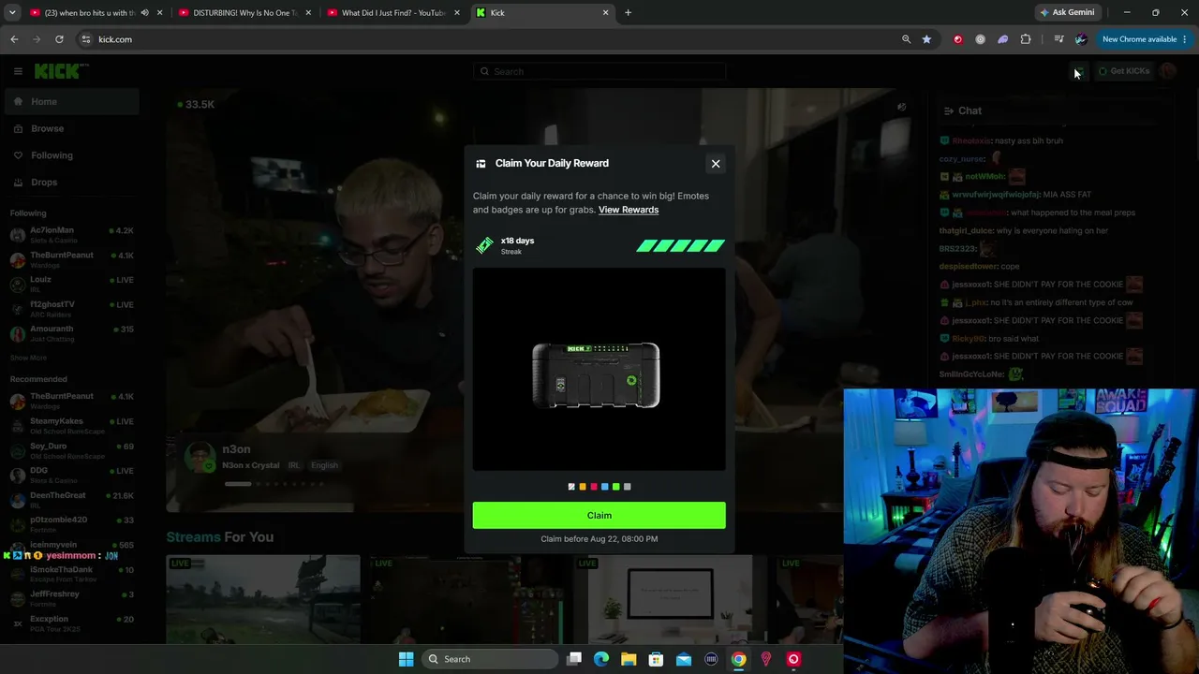Open Task View on the taskbar

click(574, 659)
